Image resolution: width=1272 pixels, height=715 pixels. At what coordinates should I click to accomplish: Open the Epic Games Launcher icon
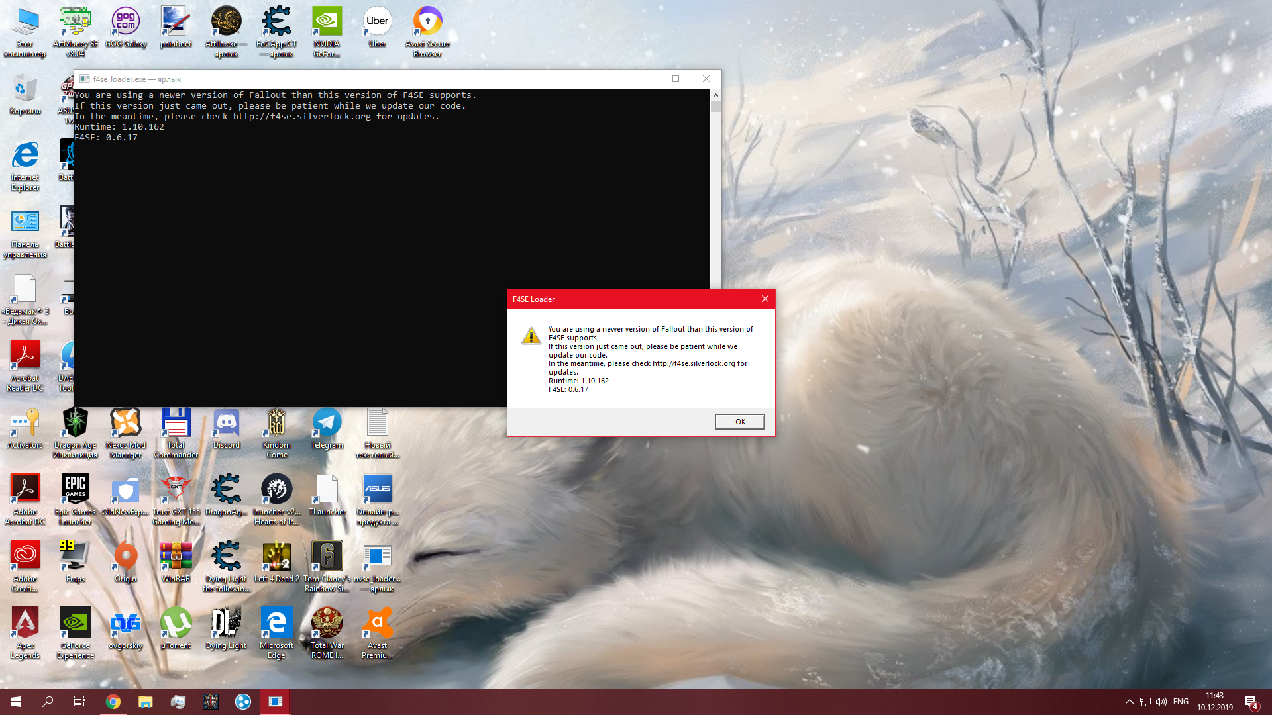pyautogui.click(x=75, y=490)
